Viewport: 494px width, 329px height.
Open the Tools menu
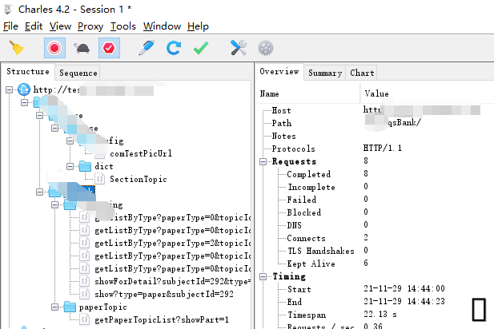pos(122,26)
